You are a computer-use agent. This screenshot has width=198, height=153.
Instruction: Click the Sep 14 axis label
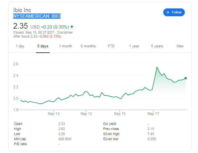pos(54,114)
